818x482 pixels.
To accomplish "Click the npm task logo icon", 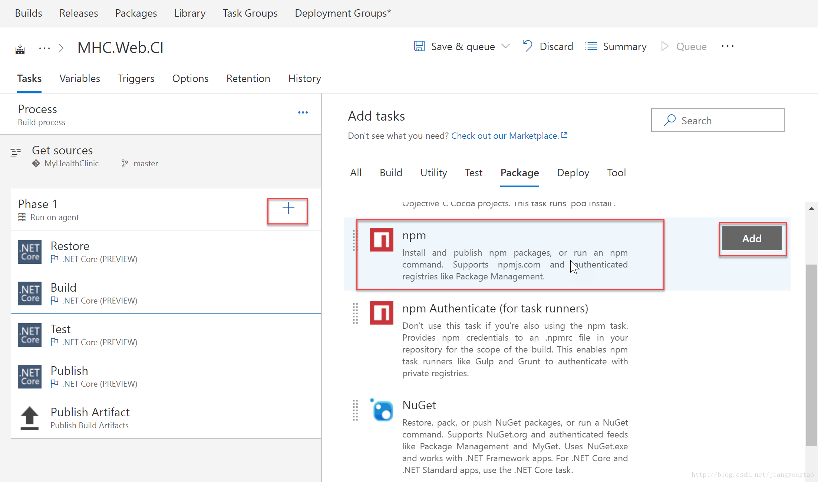I will tap(381, 240).
